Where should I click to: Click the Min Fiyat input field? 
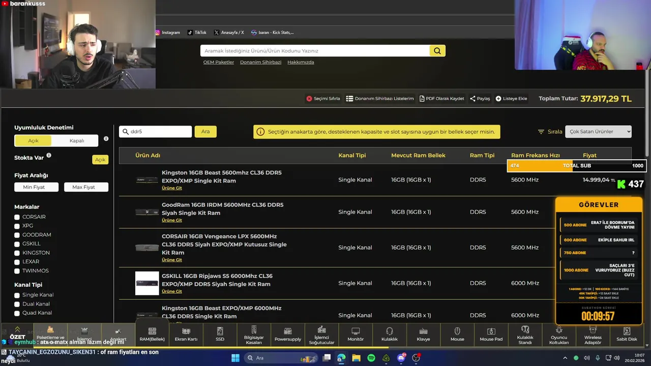[x=37, y=187]
